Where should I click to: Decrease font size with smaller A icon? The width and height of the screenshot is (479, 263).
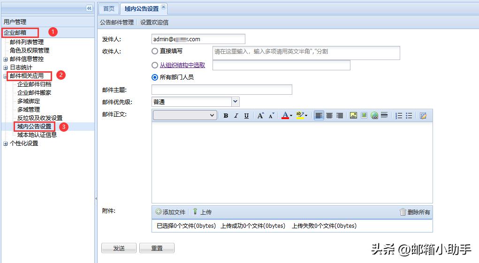271,115
